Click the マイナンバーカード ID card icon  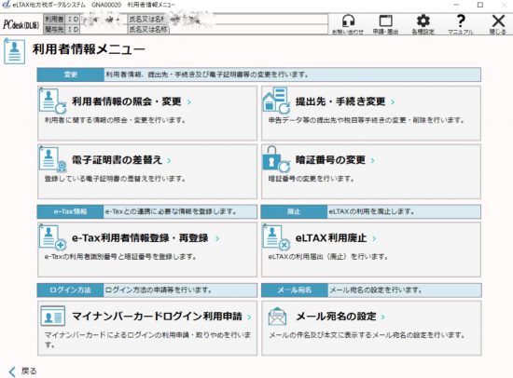[52, 317]
